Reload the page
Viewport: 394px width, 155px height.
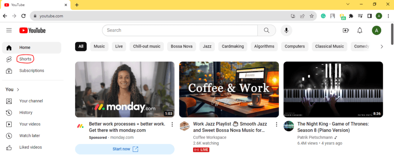pos(23,16)
